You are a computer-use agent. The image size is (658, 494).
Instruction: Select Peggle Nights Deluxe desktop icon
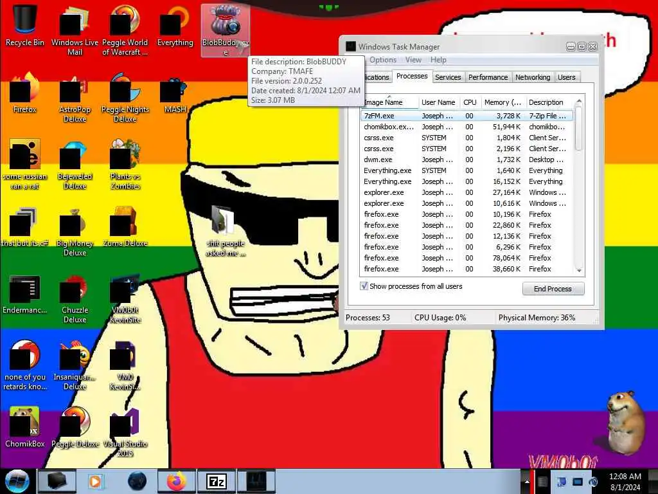click(x=125, y=98)
